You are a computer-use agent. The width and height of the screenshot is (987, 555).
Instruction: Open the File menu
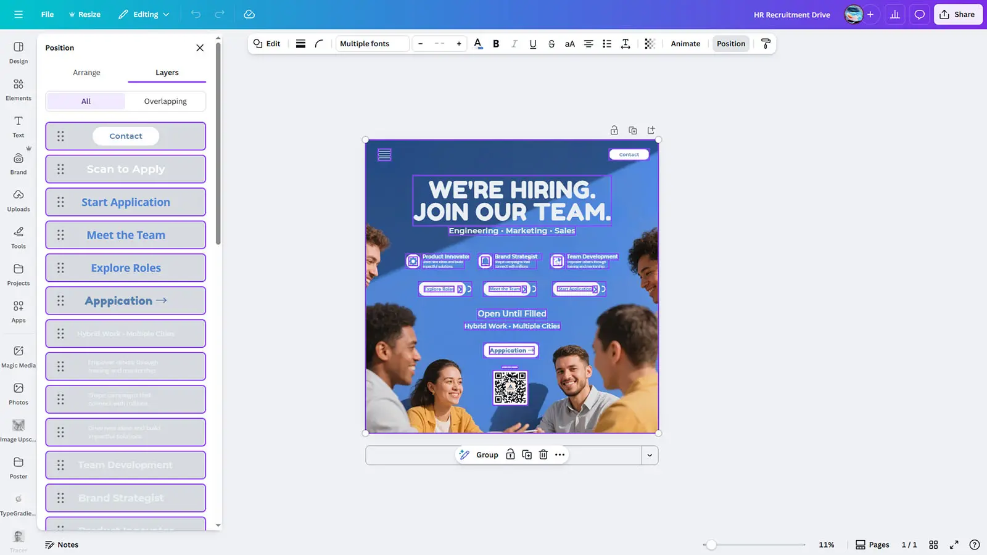(x=47, y=14)
